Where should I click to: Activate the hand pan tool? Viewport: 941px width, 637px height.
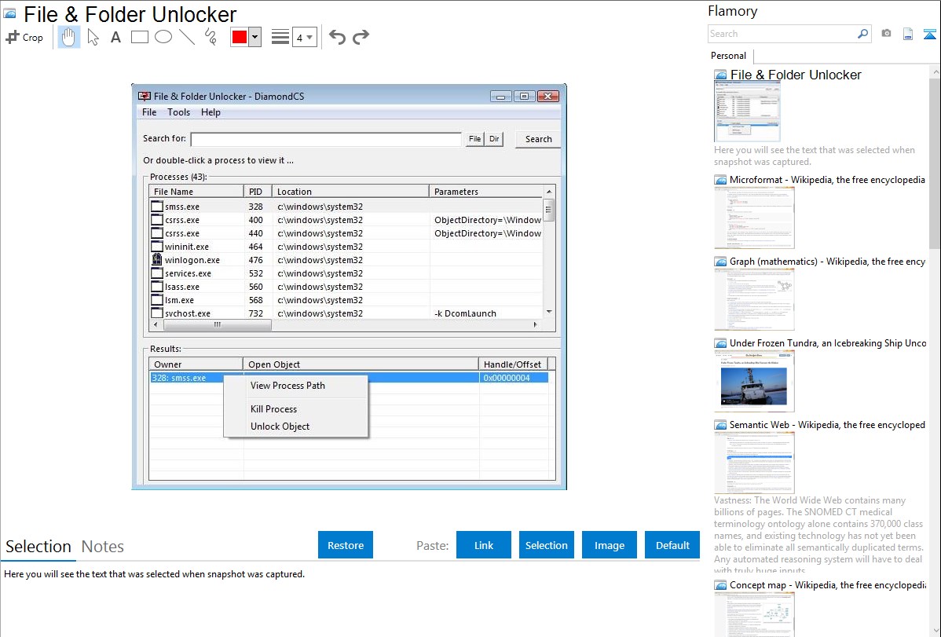tap(68, 37)
